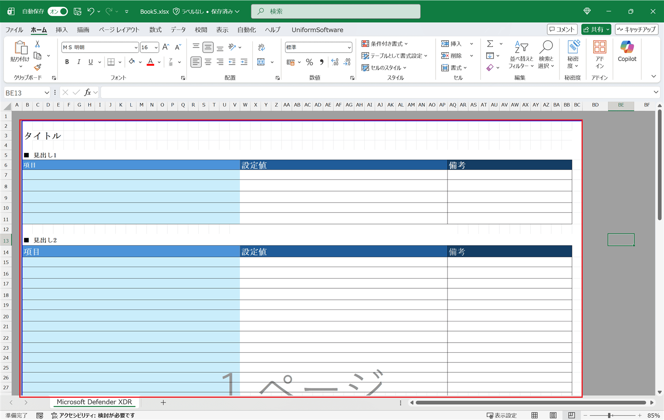664x420 pixels.
Task: Open the Sensitivity label button
Action: click(x=573, y=55)
